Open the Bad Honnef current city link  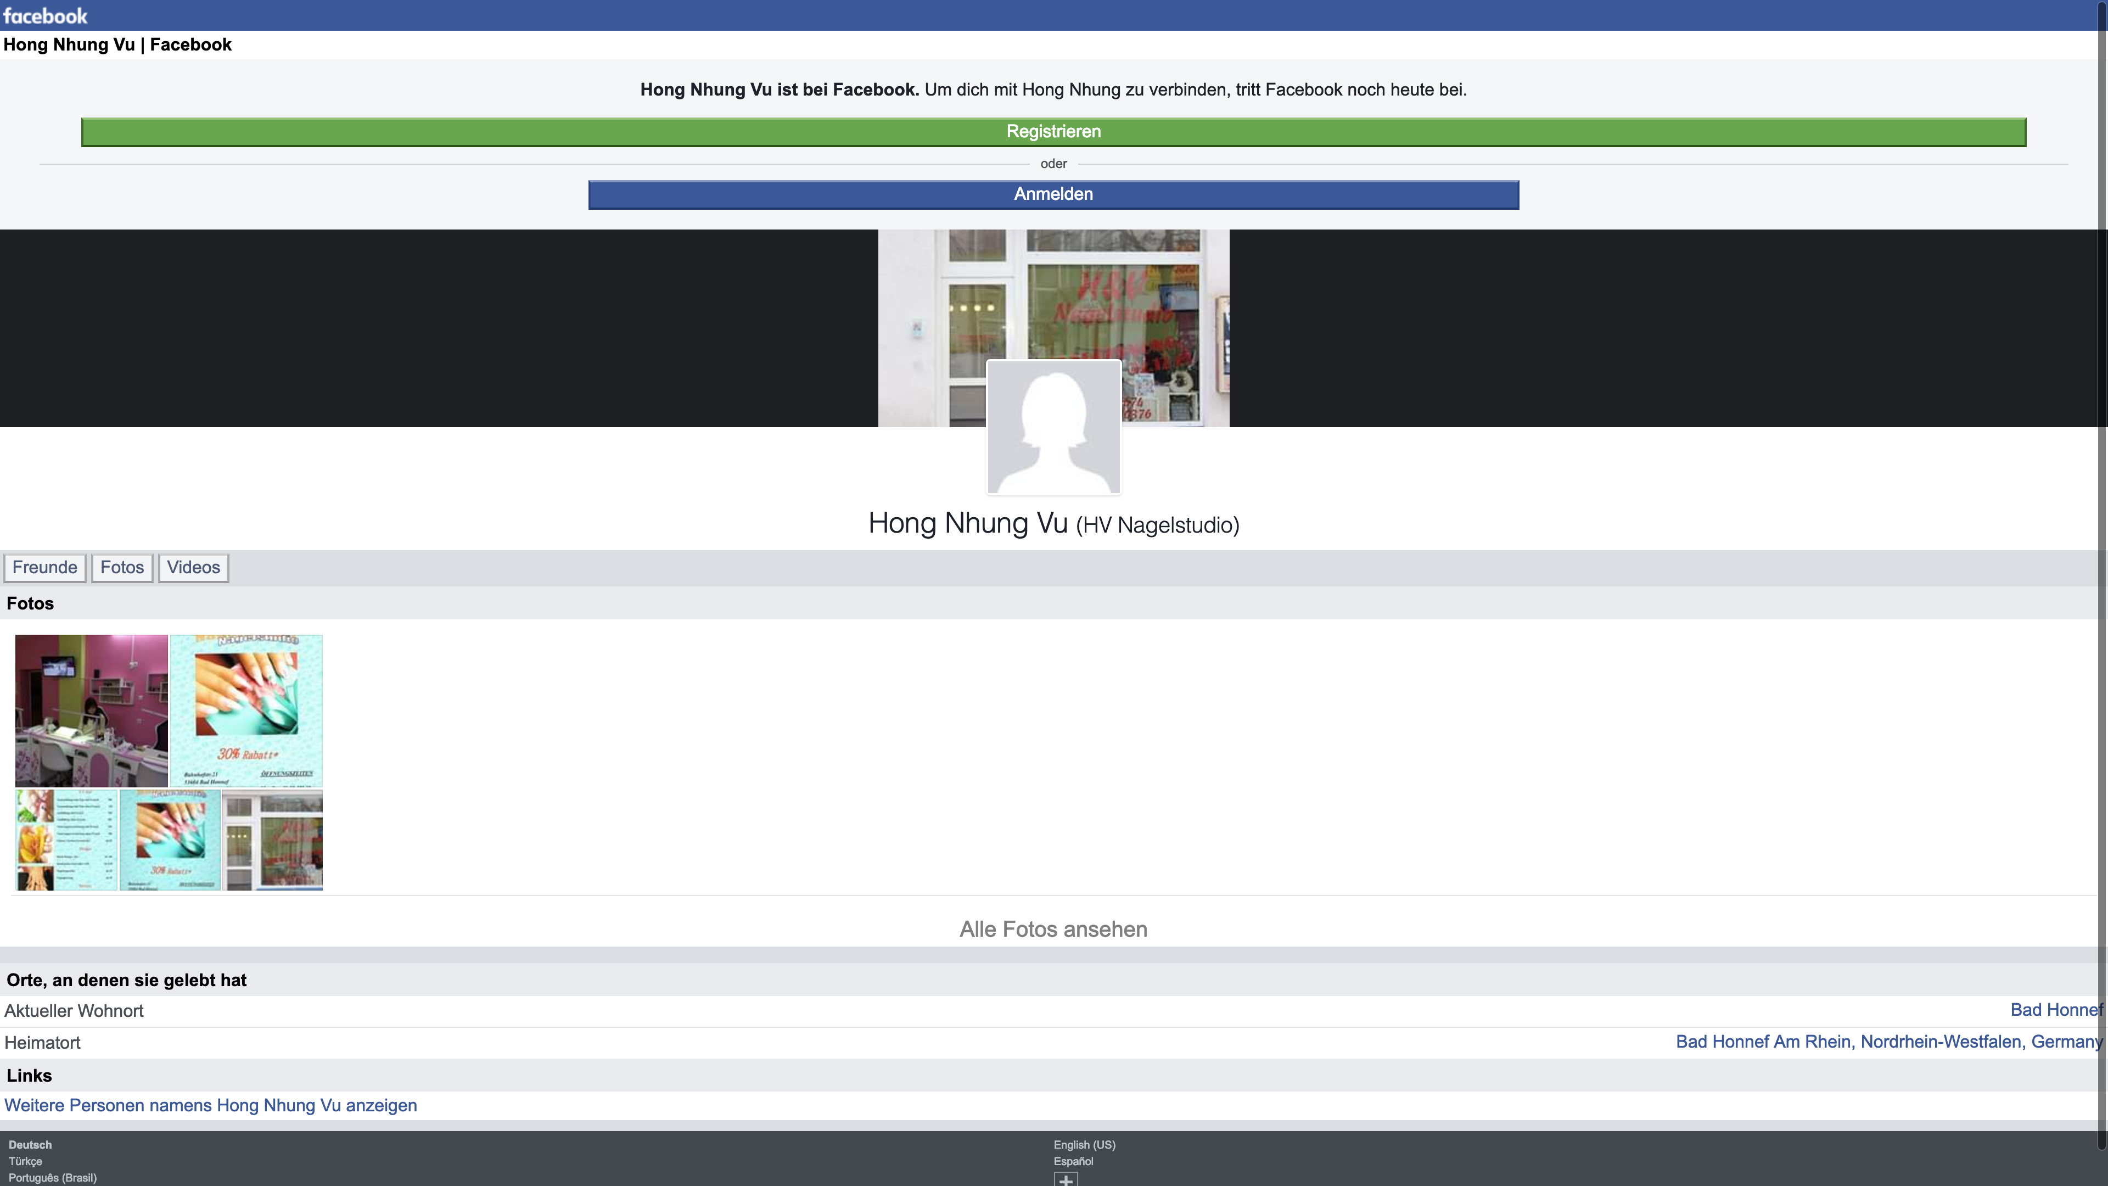(2056, 1010)
